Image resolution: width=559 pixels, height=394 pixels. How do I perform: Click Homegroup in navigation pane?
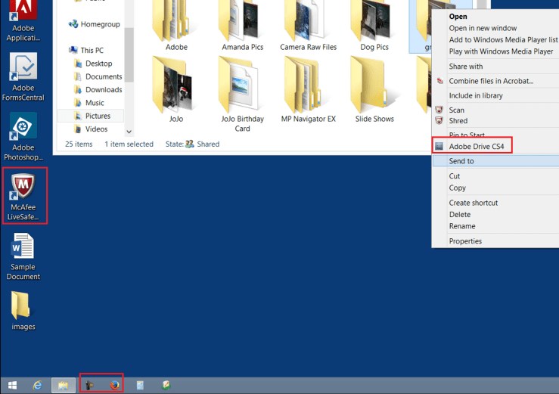[x=95, y=24]
